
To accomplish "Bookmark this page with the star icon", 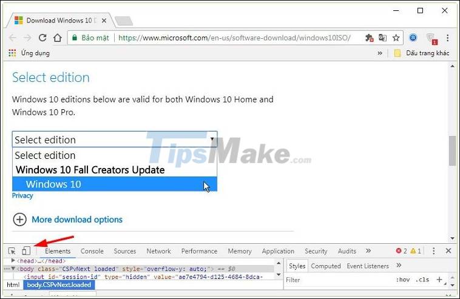I will [x=396, y=38].
